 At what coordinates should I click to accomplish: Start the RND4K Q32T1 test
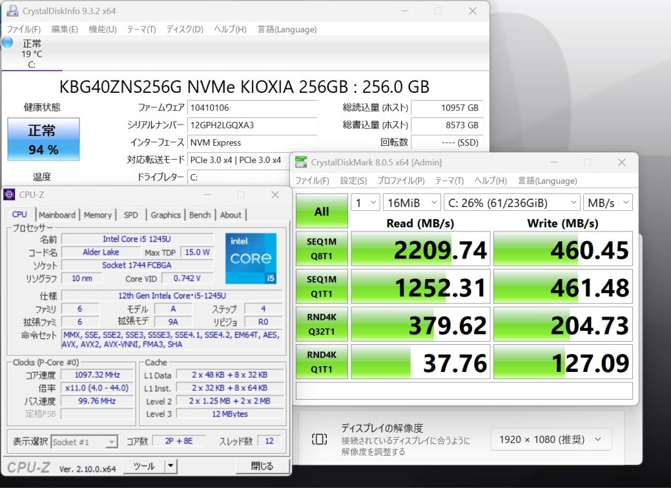(x=322, y=324)
